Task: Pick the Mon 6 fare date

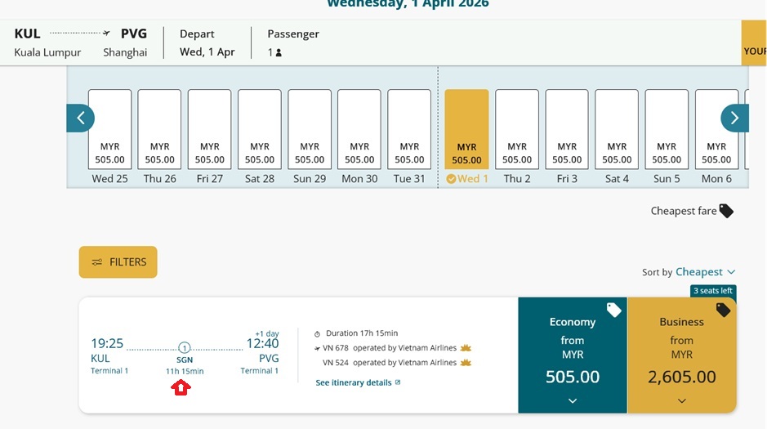Action: 716,137
